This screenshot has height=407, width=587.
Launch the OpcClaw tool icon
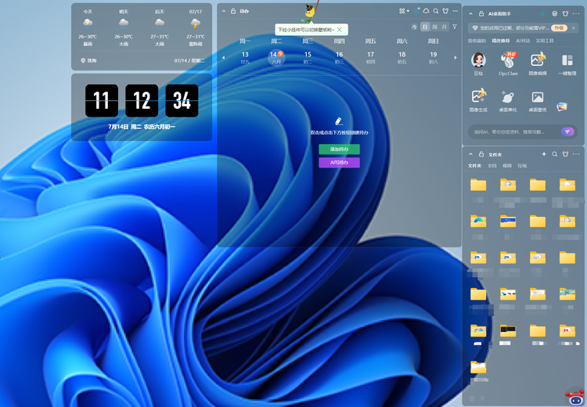(x=508, y=60)
